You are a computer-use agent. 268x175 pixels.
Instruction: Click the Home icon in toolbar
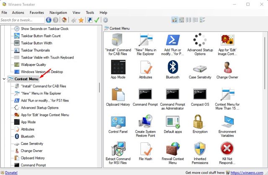tap(64, 20)
